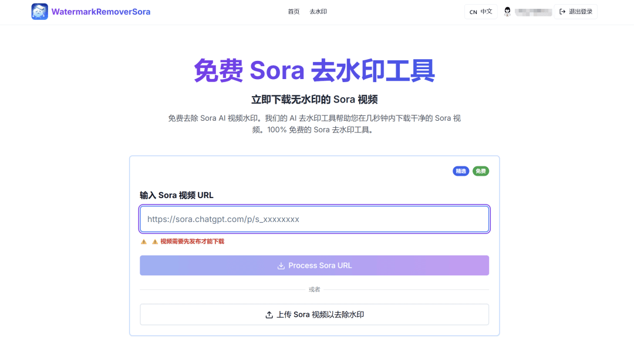This screenshot has width=634, height=338.
Task: Click the user avatar image in the header
Action: click(x=507, y=11)
